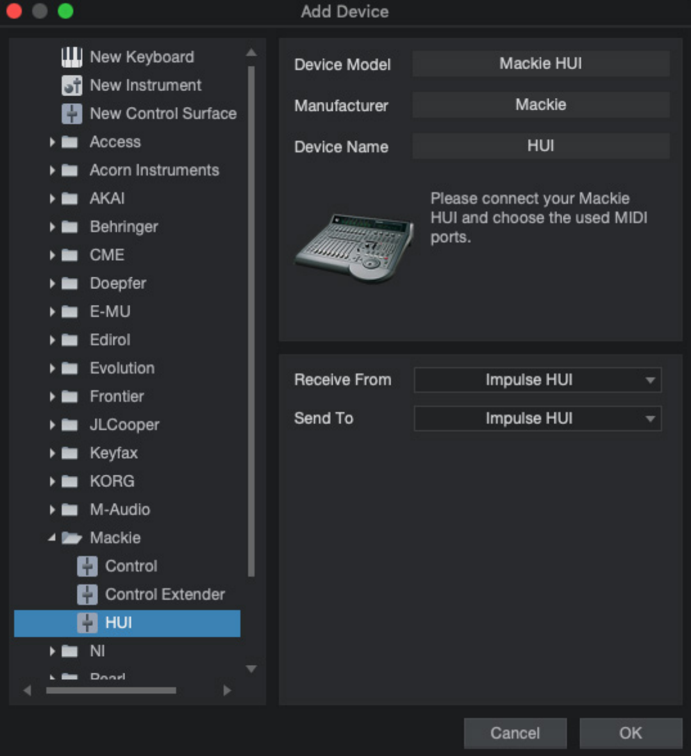Expand the AKAI device list
The width and height of the screenshot is (691, 756).
click(52, 199)
